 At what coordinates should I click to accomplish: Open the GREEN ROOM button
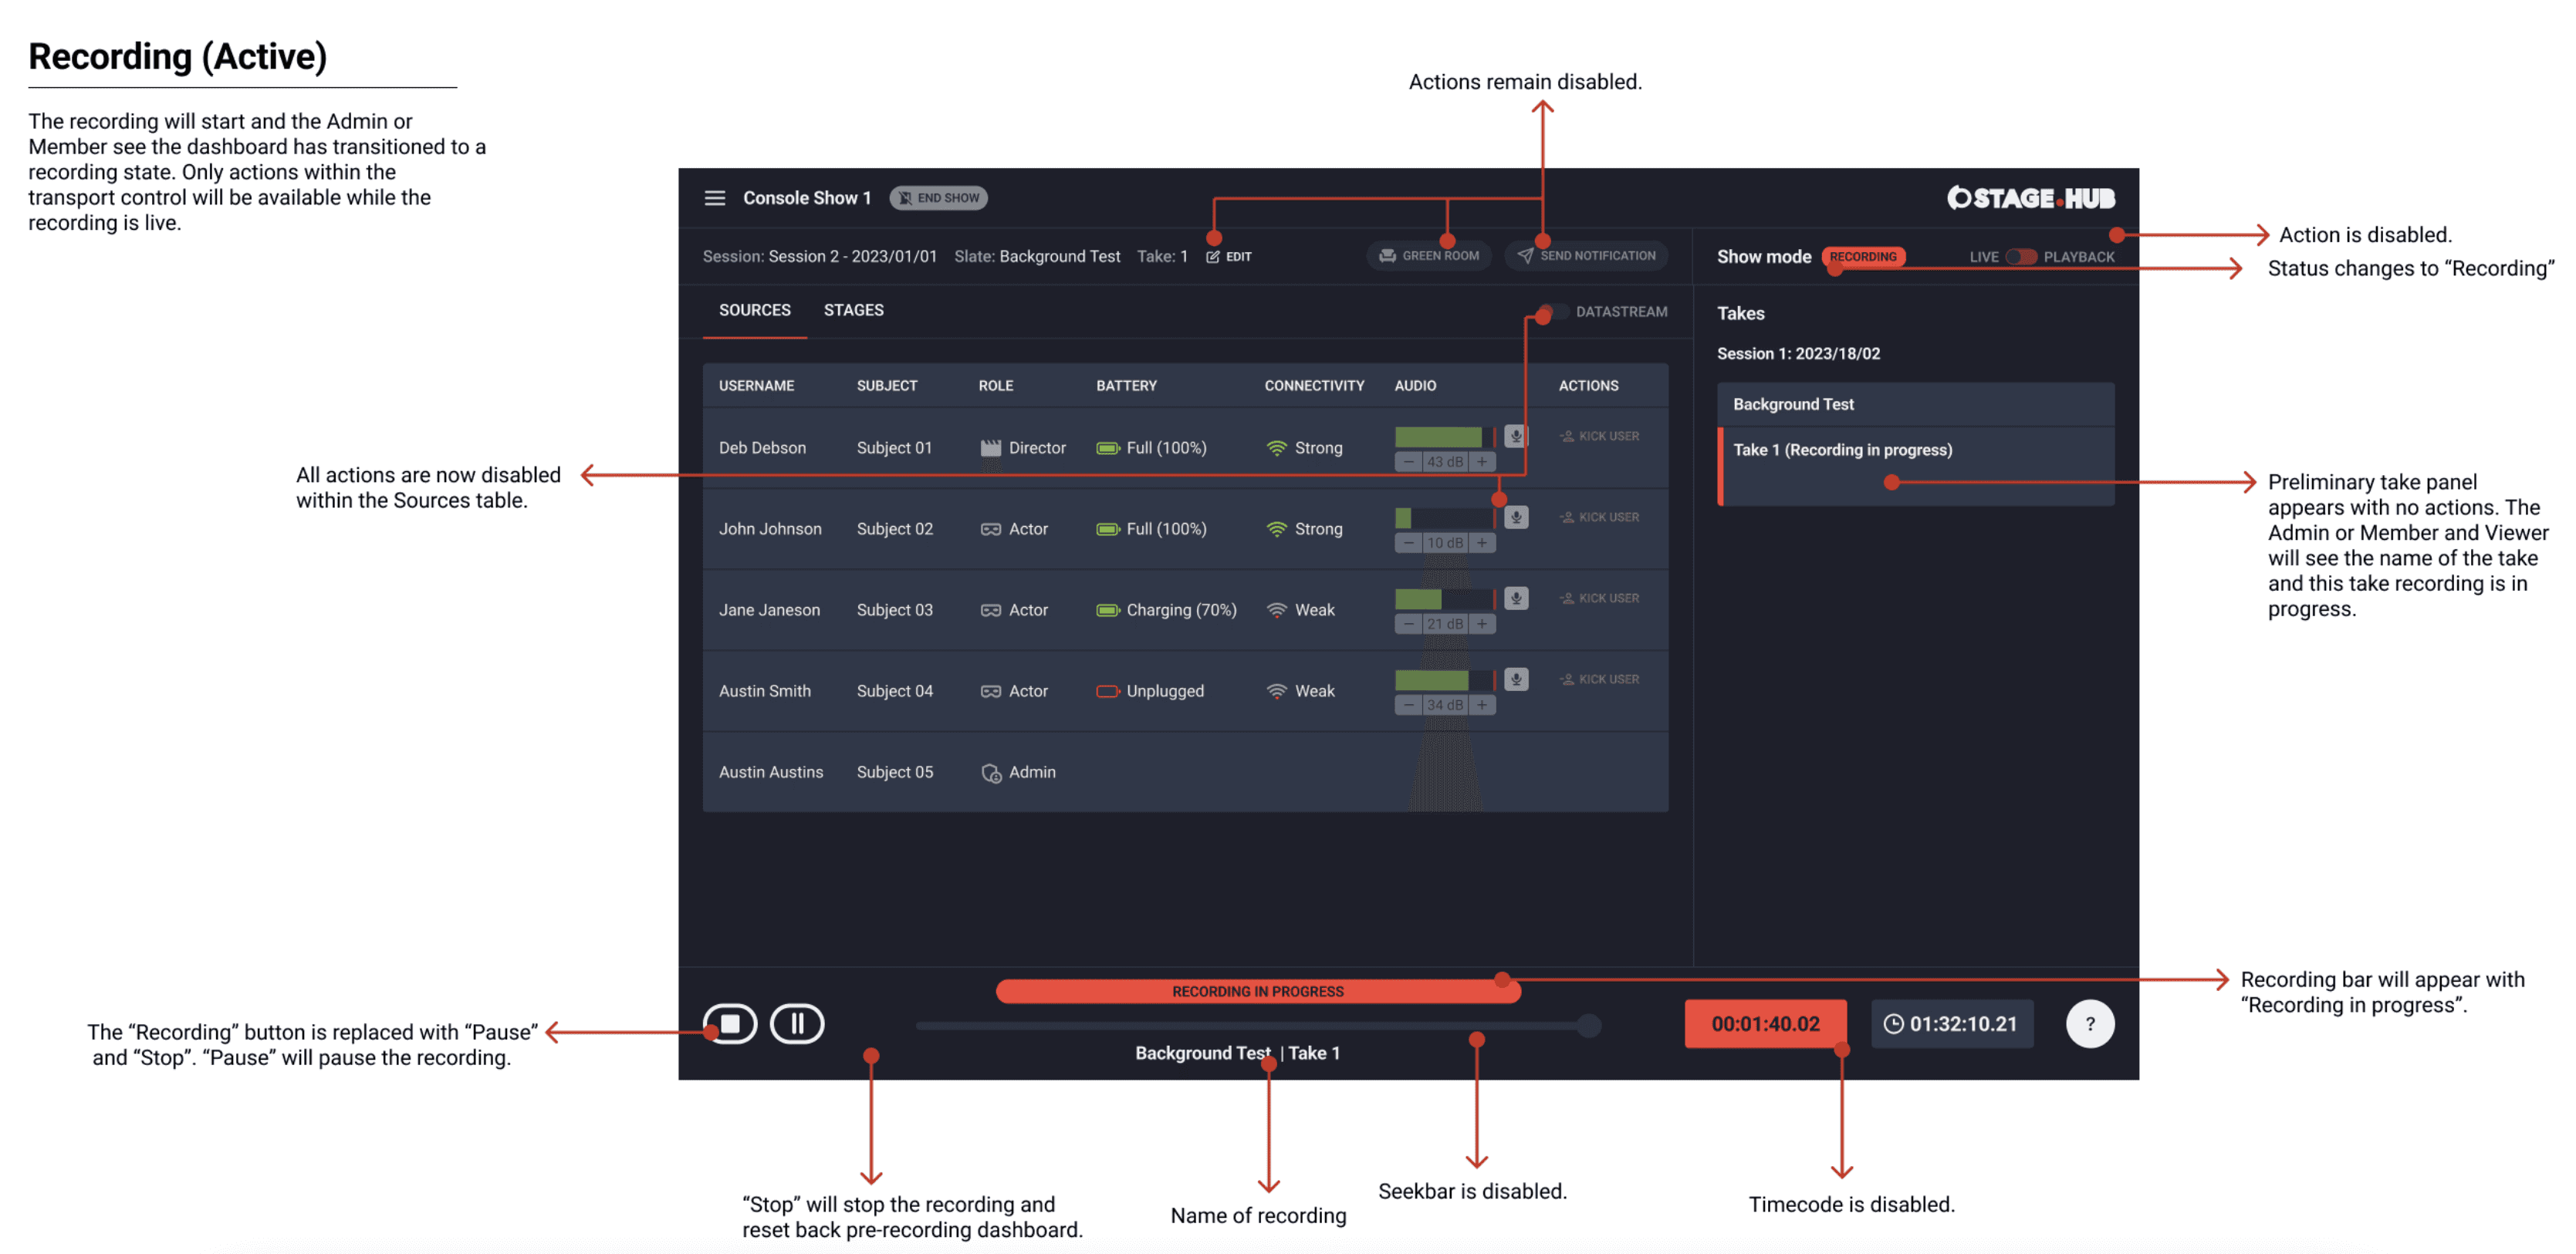[x=1429, y=256]
